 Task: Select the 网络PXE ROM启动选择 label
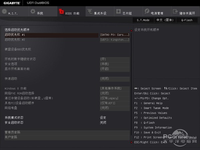coord(19,93)
